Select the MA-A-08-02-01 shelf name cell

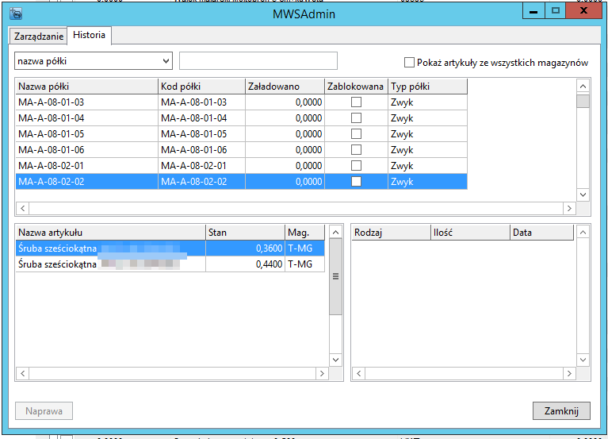(x=86, y=166)
